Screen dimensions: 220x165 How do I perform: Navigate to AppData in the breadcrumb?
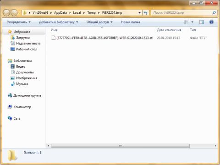60,13
